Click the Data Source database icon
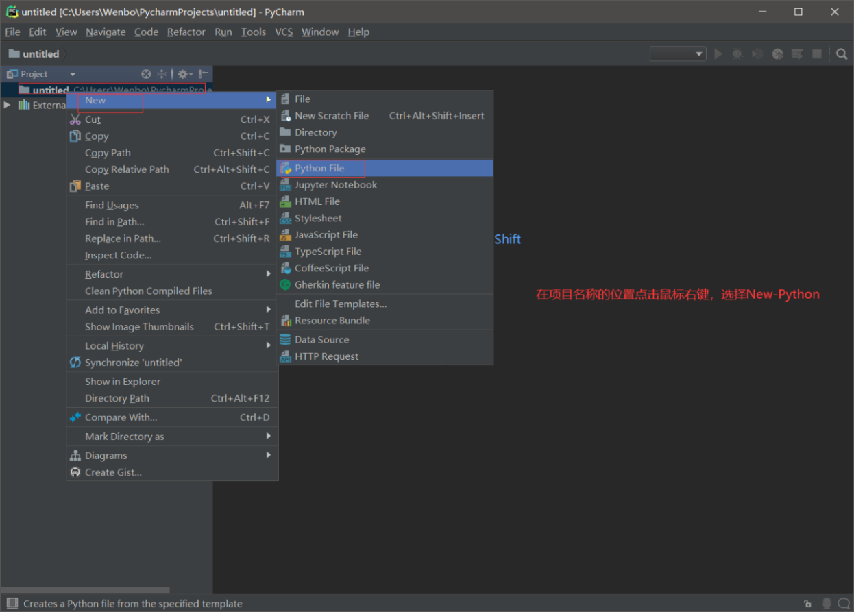 (x=285, y=340)
